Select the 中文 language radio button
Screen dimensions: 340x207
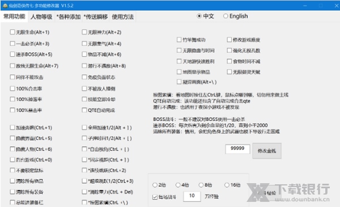pyautogui.click(x=199, y=16)
